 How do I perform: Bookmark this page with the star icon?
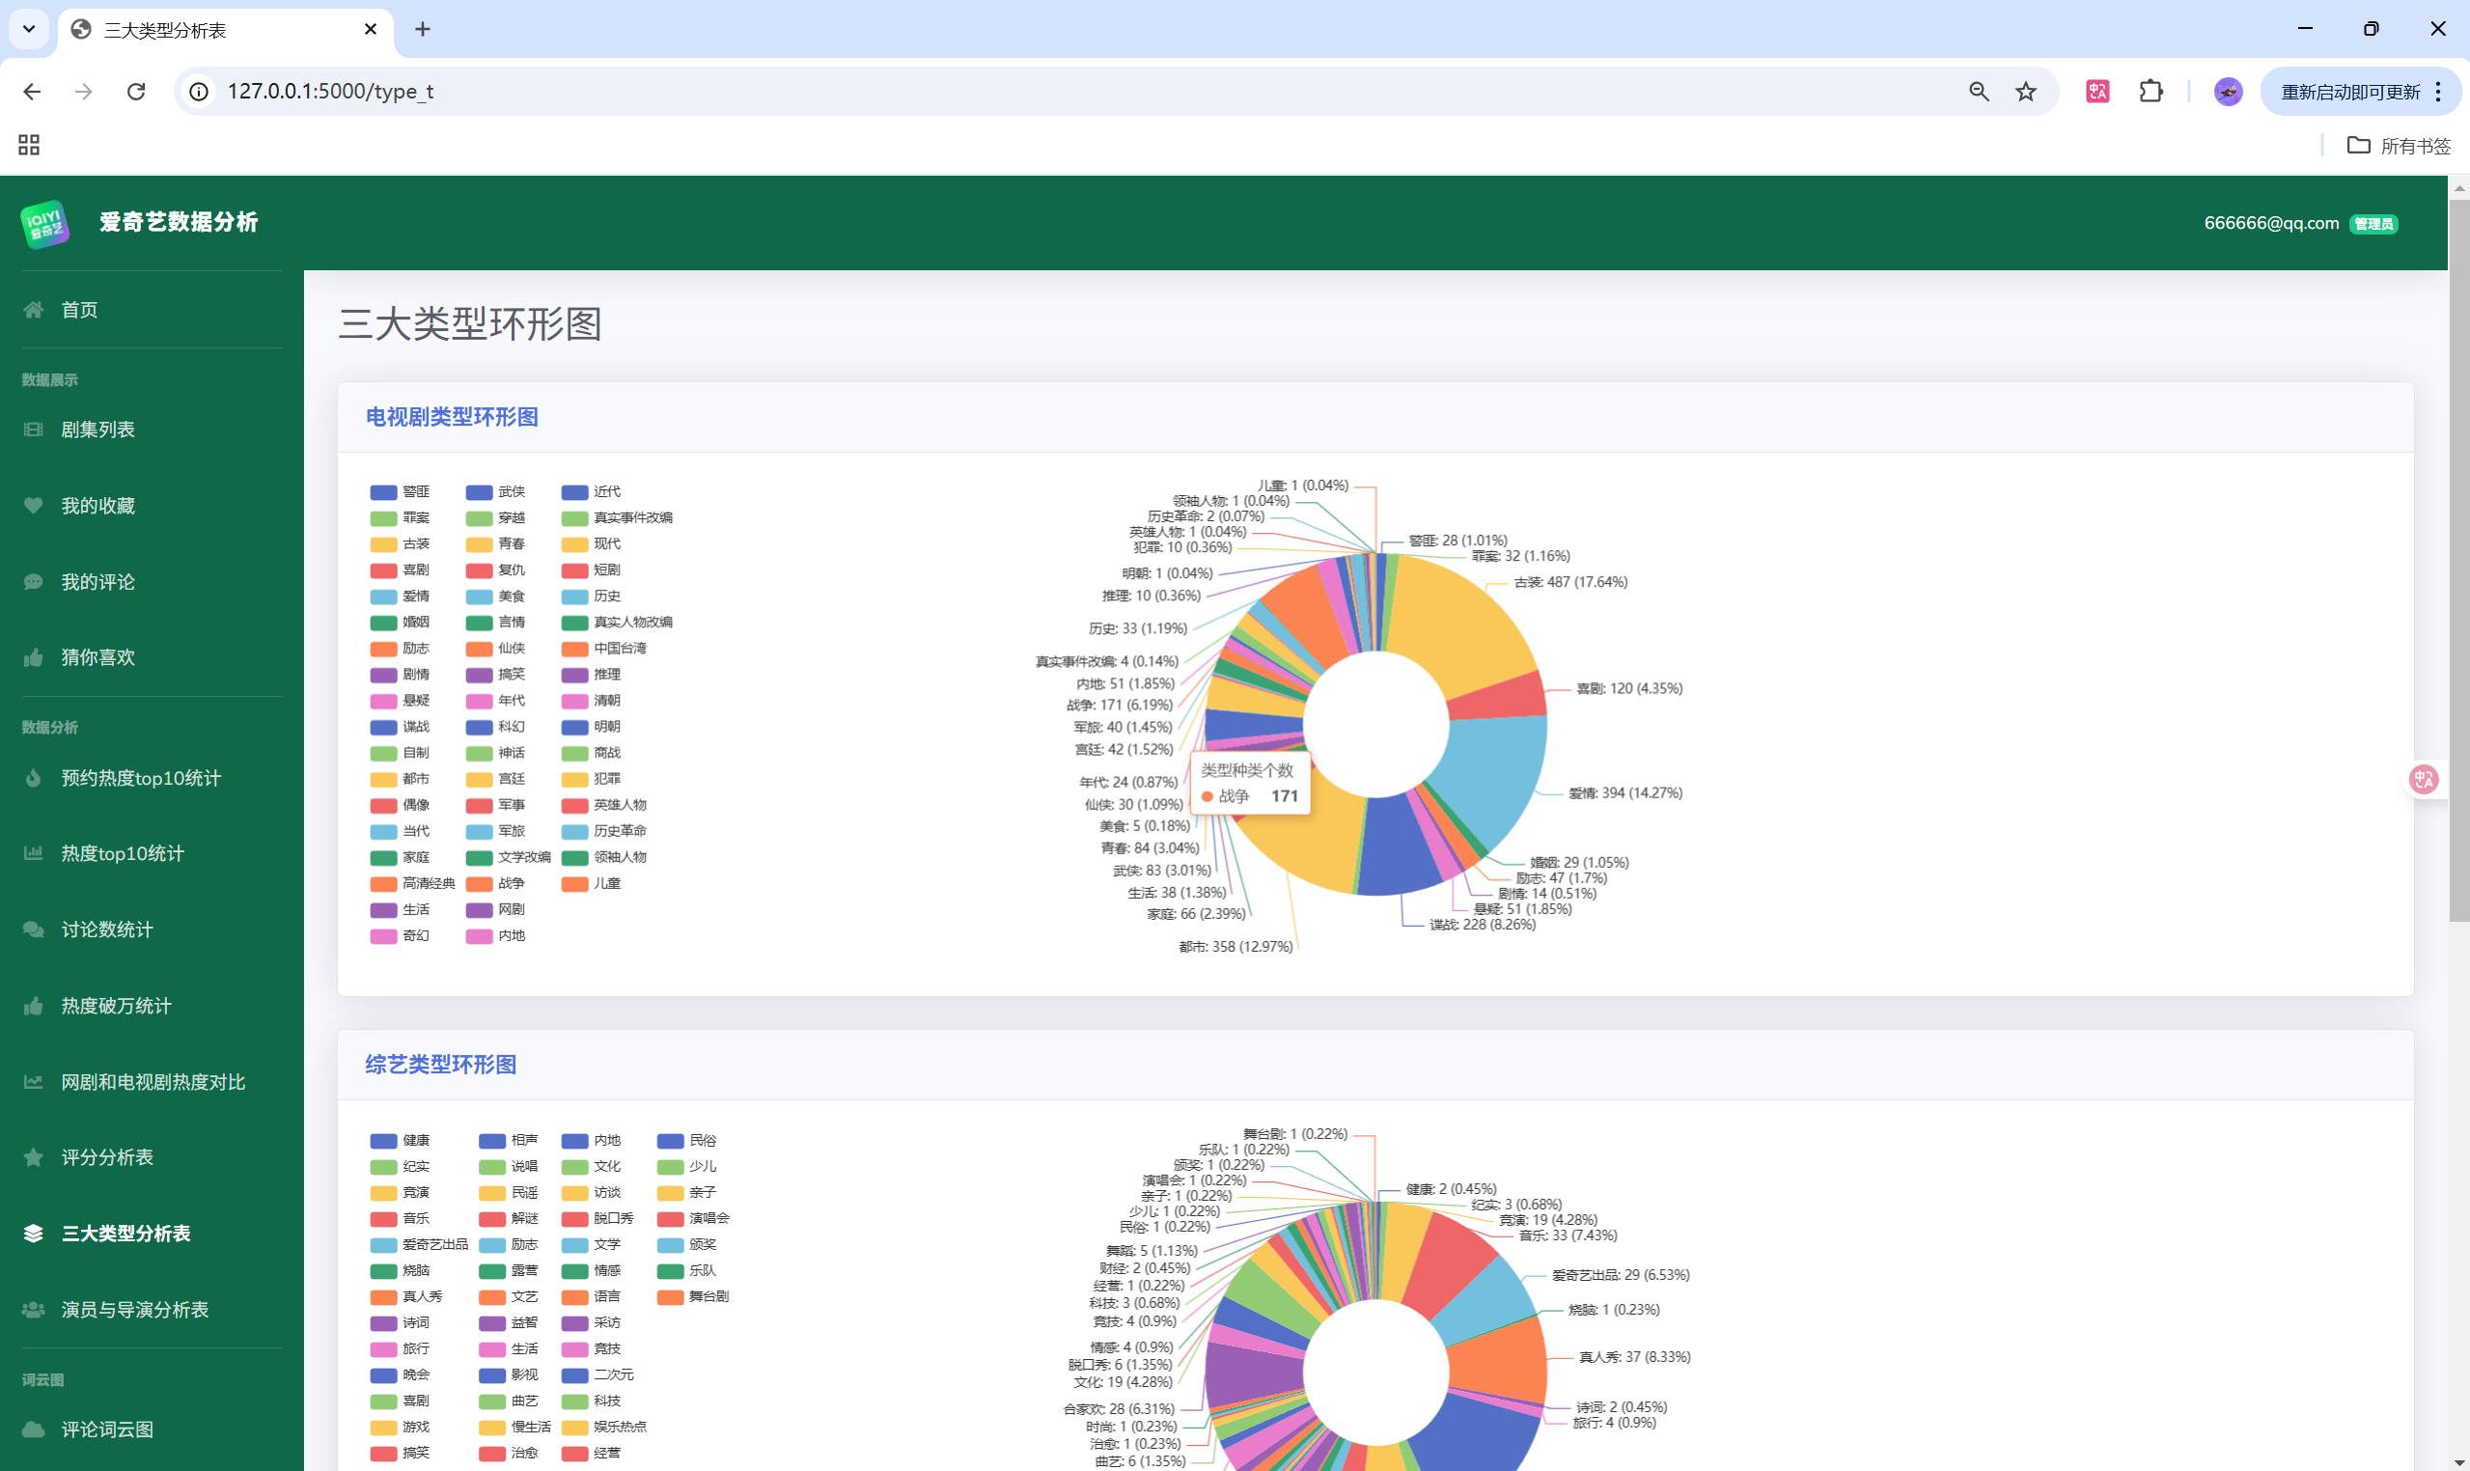pyautogui.click(x=2025, y=91)
